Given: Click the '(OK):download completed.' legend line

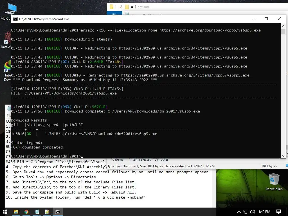Looking at the screenshot, I should point(38,147).
